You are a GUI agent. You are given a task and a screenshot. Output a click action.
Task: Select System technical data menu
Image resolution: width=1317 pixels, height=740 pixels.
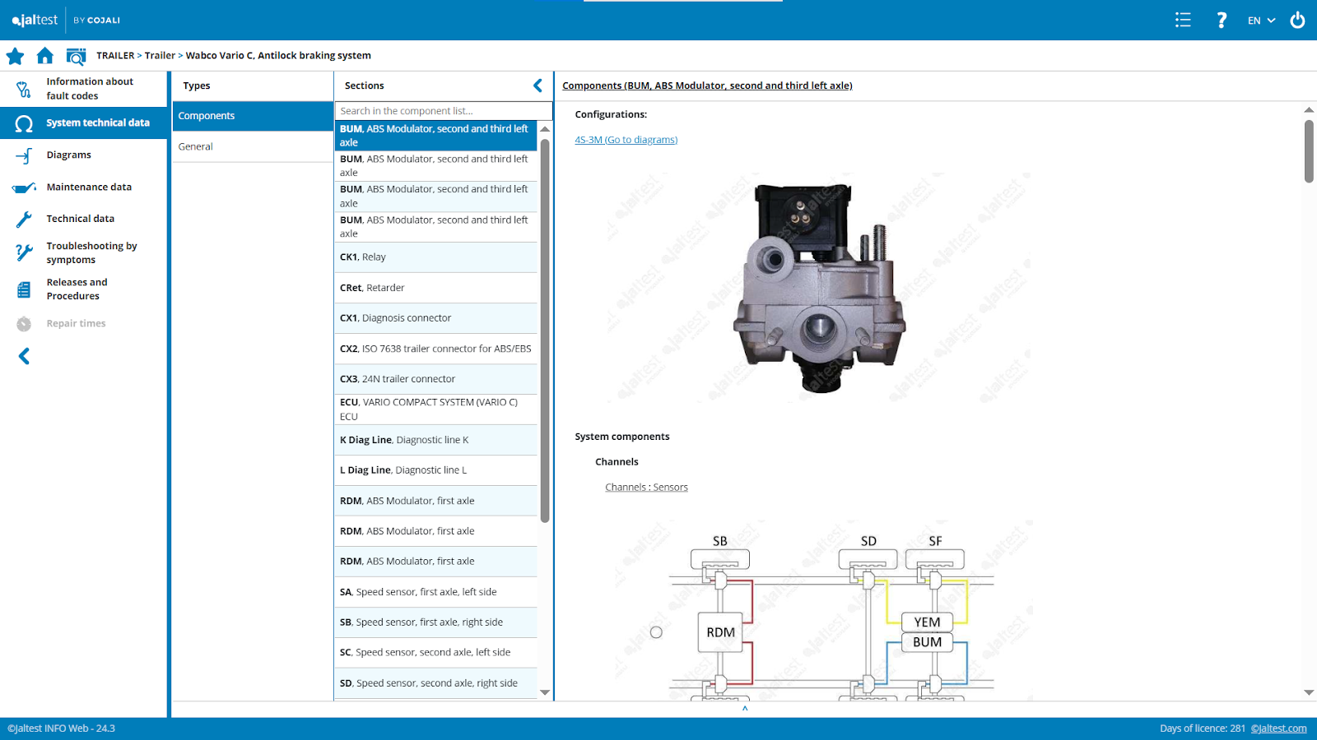pos(83,123)
